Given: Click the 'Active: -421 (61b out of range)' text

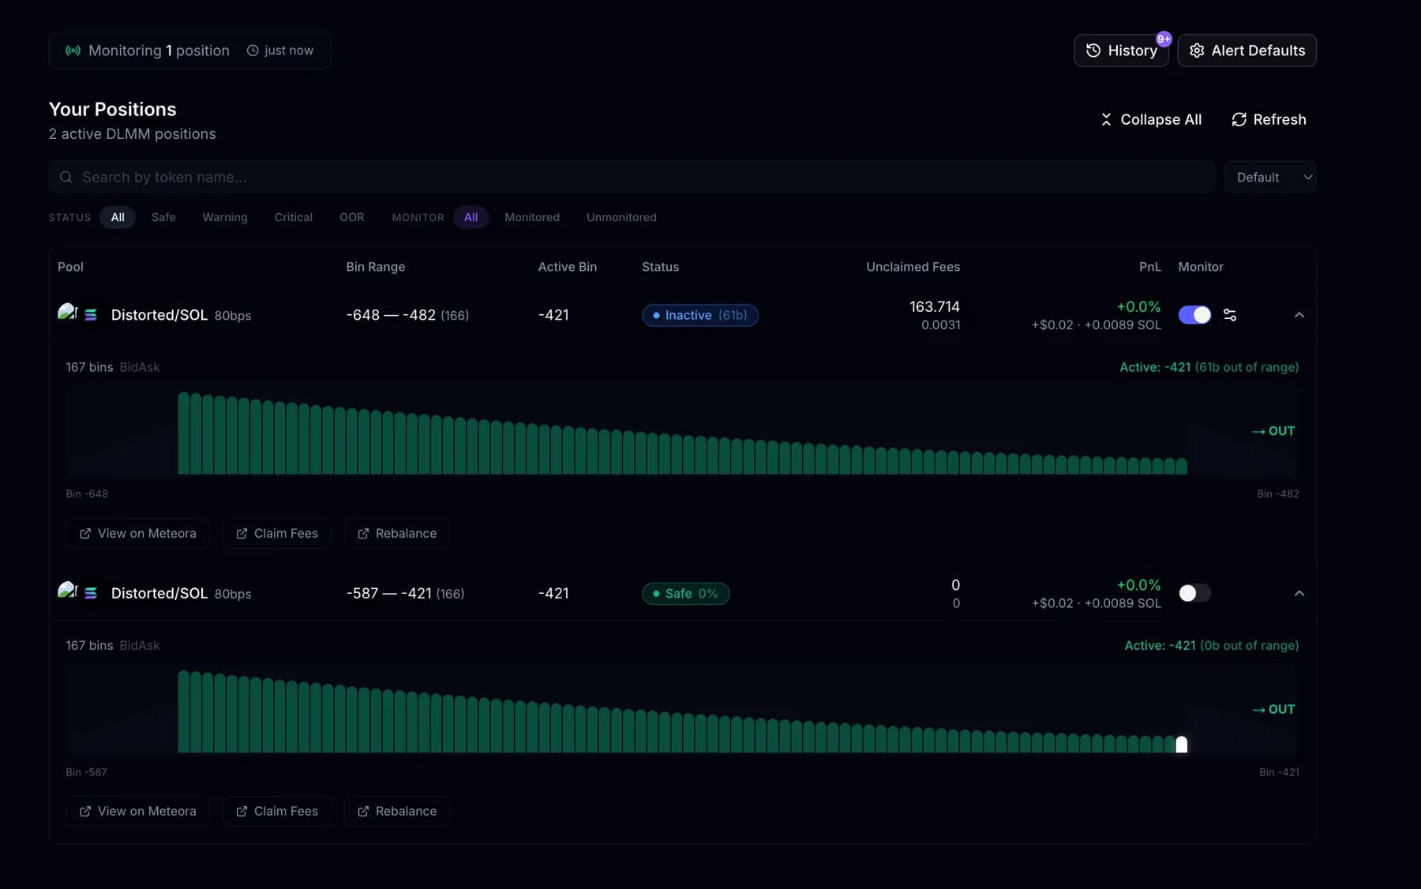Looking at the screenshot, I should click(1209, 367).
